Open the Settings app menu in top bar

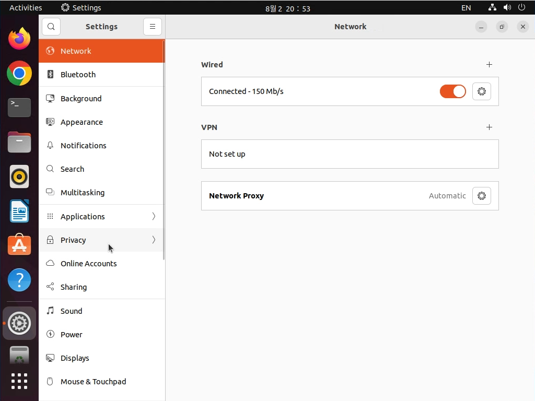coord(81,7)
